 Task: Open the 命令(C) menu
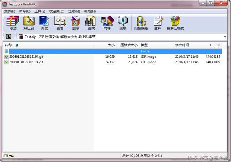(x=25, y=11)
